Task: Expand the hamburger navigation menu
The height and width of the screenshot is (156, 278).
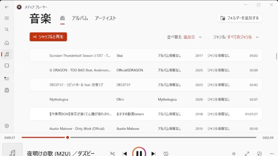Action: (x=7, y=18)
